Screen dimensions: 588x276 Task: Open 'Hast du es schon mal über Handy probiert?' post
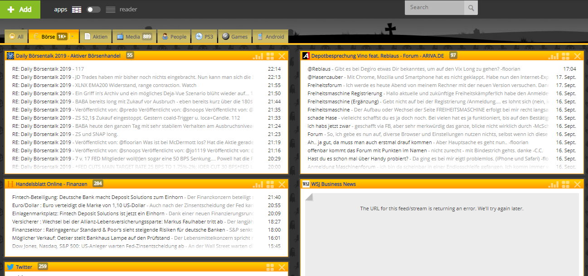pyautogui.click(x=442, y=159)
